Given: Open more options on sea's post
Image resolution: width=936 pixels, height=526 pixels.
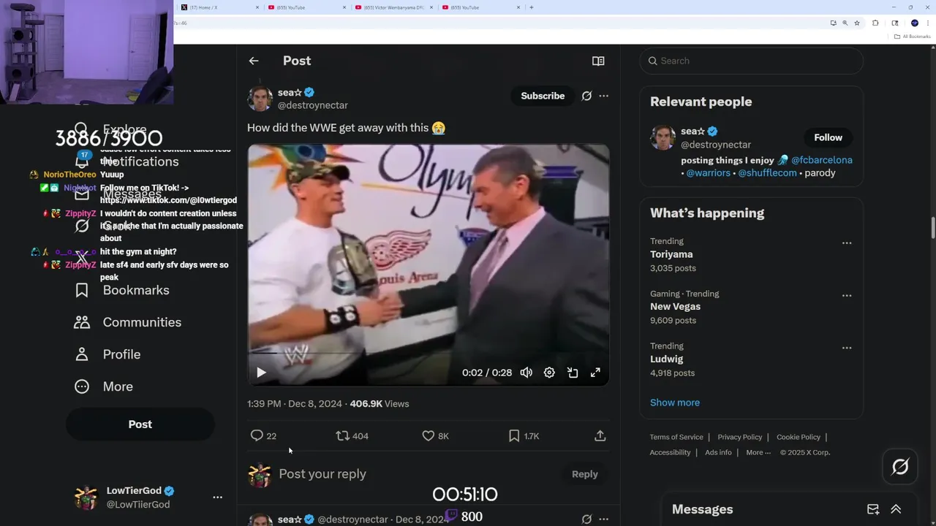Looking at the screenshot, I should click(x=603, y=96).
